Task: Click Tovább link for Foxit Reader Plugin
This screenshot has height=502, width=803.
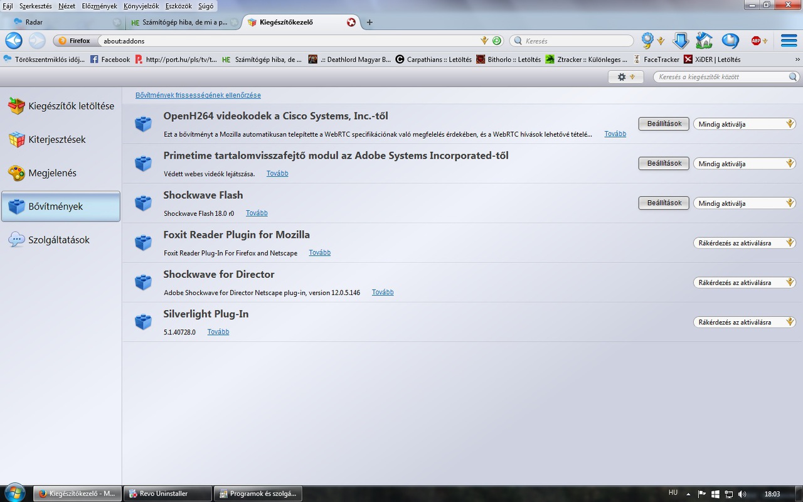Action: (320, 253)
